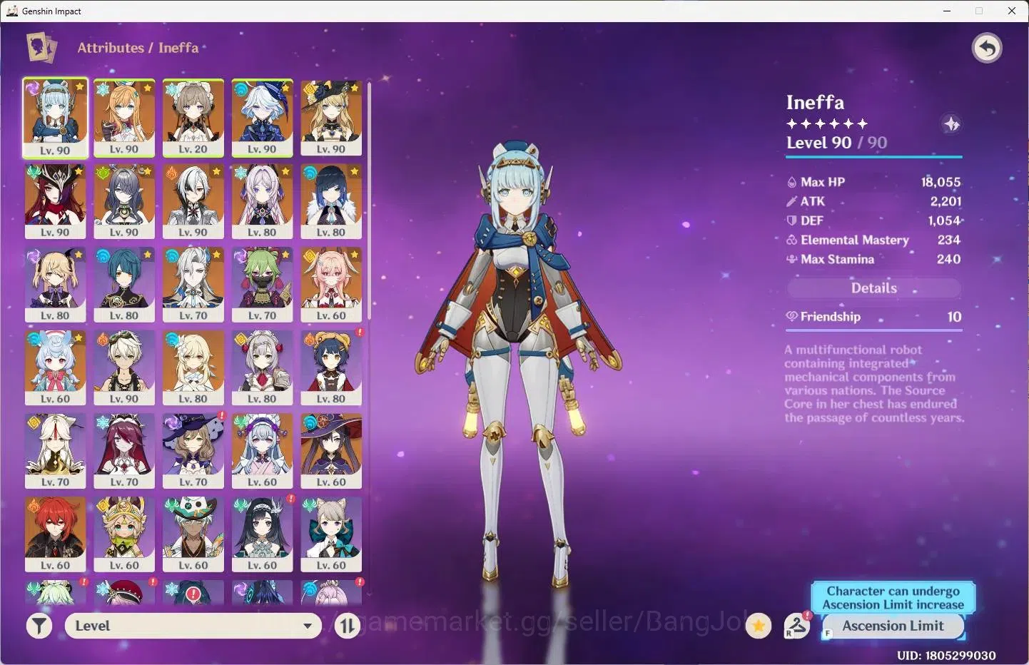Open the filter funnel icon
Viewport: 1029px width, 665px height.
tap(39, 626)
